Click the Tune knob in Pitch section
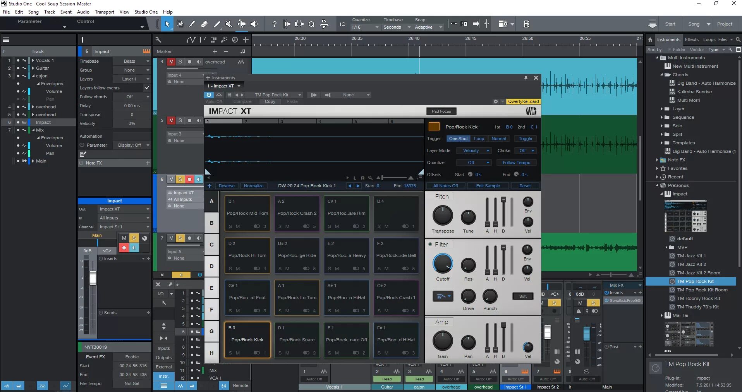742x392 pixels. tap(468, 217)
